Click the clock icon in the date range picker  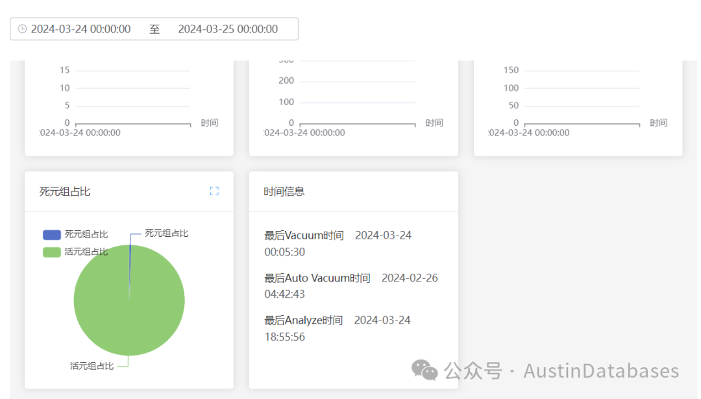coord(22,29)
